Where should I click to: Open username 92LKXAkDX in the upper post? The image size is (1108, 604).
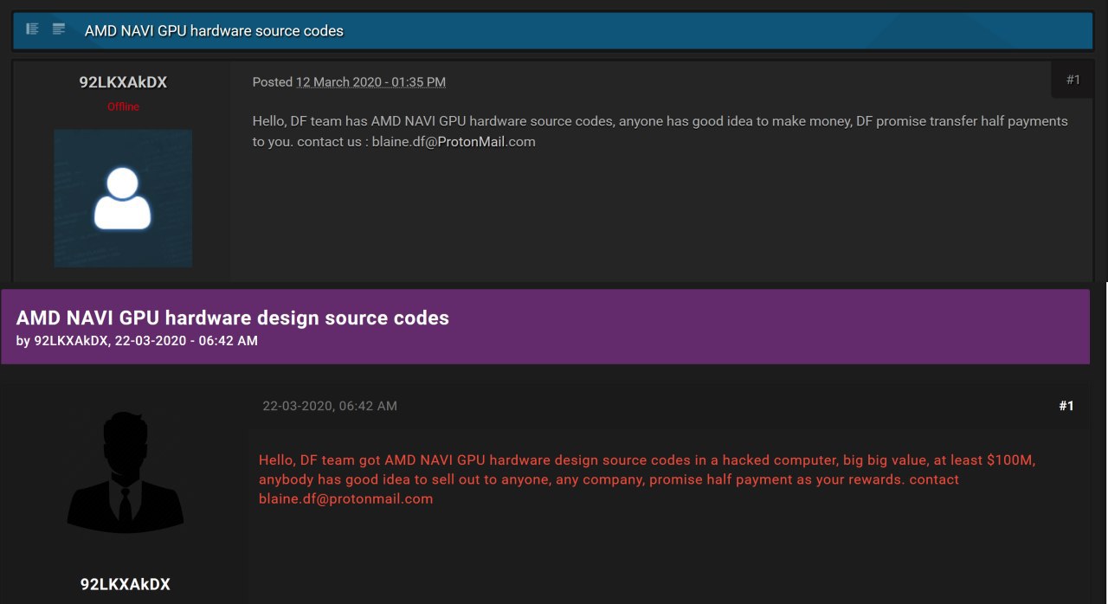pos(123,82)
